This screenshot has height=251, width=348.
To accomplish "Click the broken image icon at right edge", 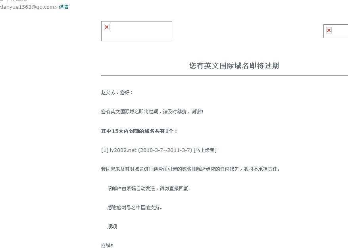I will 329,30.
